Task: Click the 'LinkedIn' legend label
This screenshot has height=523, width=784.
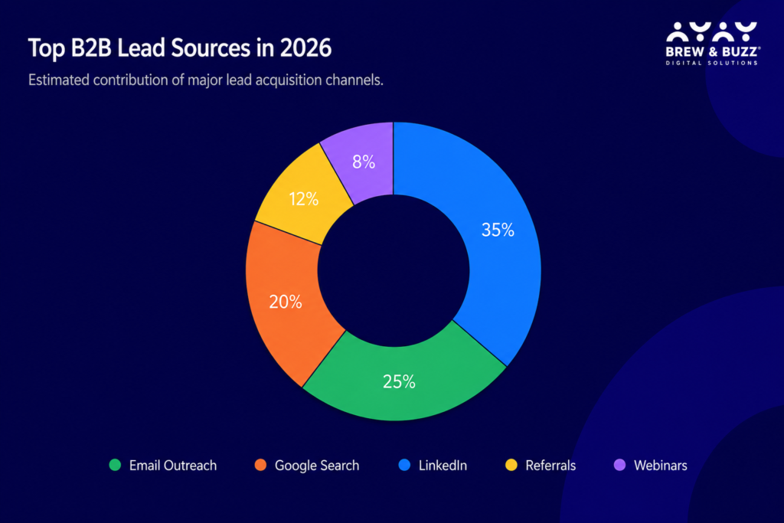Action: [443, 466]
